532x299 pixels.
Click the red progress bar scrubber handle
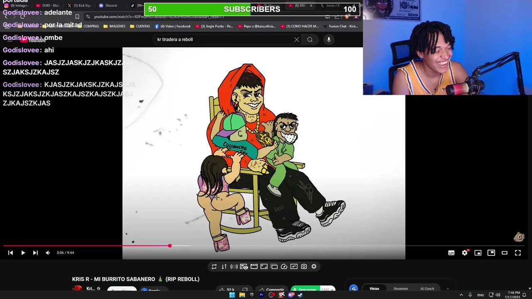(170, 246)
